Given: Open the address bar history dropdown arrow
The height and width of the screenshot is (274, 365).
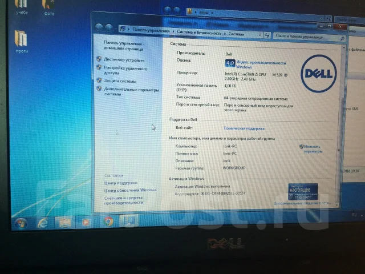Looking at the screenshot, I should (260, 35).
